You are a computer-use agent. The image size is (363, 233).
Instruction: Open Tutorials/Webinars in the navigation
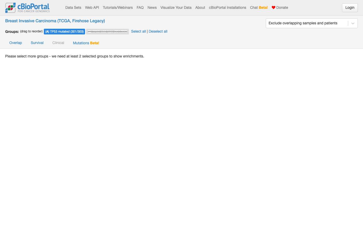pyautogui.click(x=118, y=8)
